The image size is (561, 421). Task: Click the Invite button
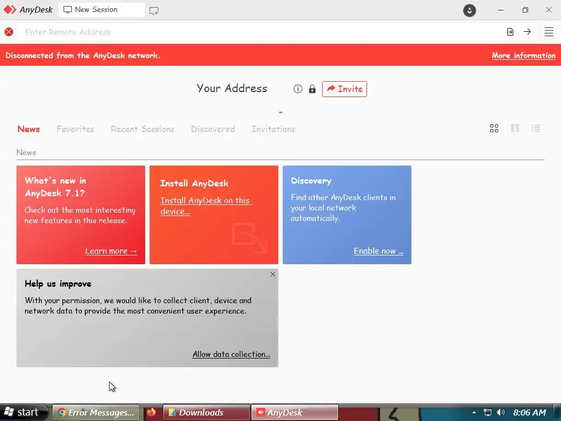click(x=344, y=89)
